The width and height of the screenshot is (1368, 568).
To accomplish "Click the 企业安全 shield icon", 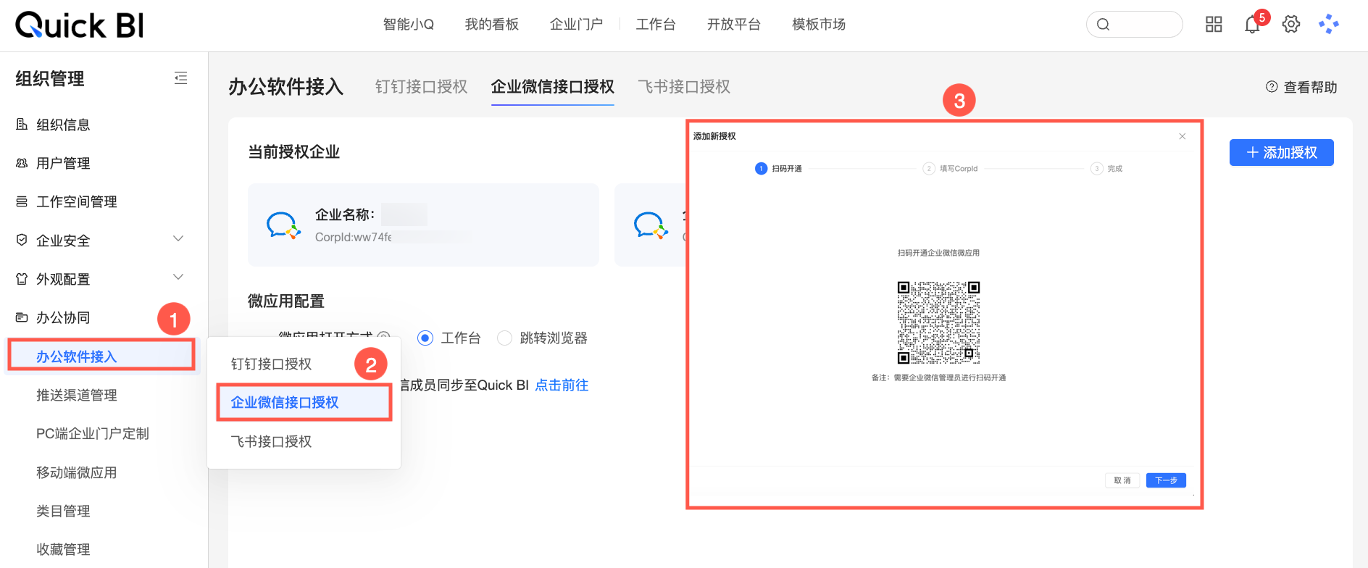I will click(x=22, y=240).
